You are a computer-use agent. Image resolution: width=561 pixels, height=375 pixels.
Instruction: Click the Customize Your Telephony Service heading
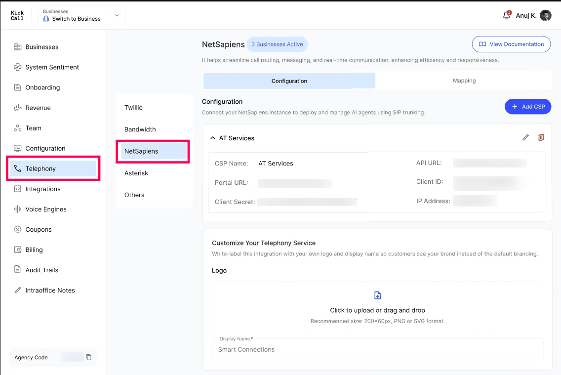point(264,243)
